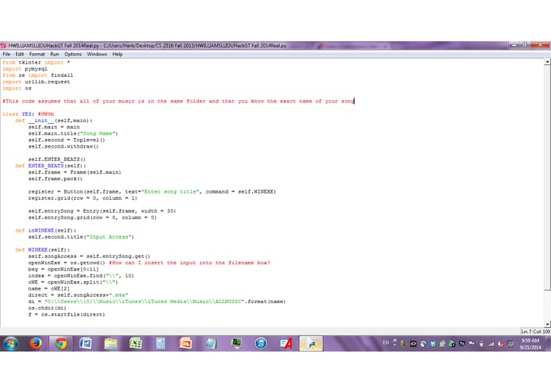Click the 'import urllib.request' line

click(36, 82)
